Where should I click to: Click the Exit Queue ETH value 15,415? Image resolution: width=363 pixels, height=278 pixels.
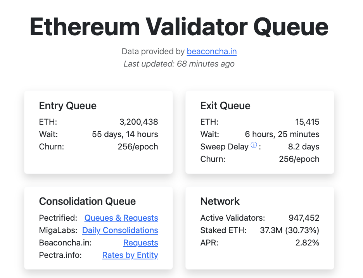tap(306, 122)
